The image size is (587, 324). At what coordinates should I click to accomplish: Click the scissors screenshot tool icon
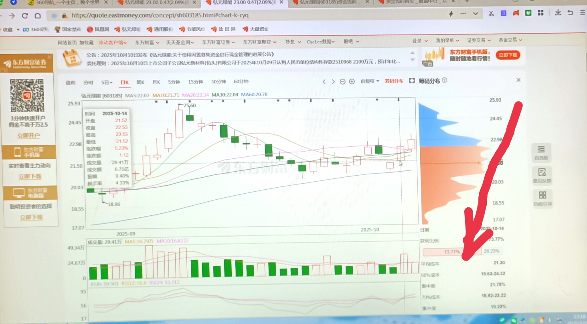click(491, 14)
